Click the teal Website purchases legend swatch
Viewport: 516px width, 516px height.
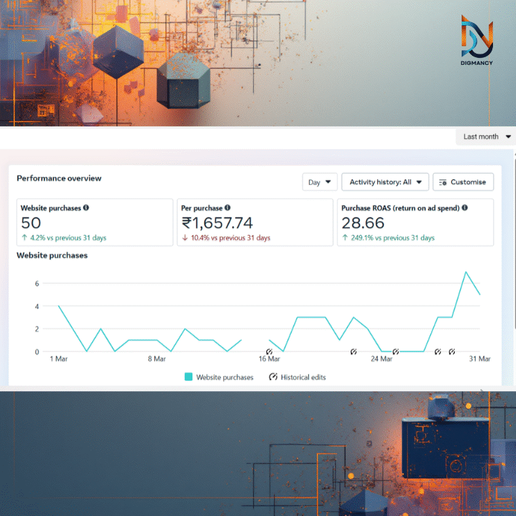(188, 377)
